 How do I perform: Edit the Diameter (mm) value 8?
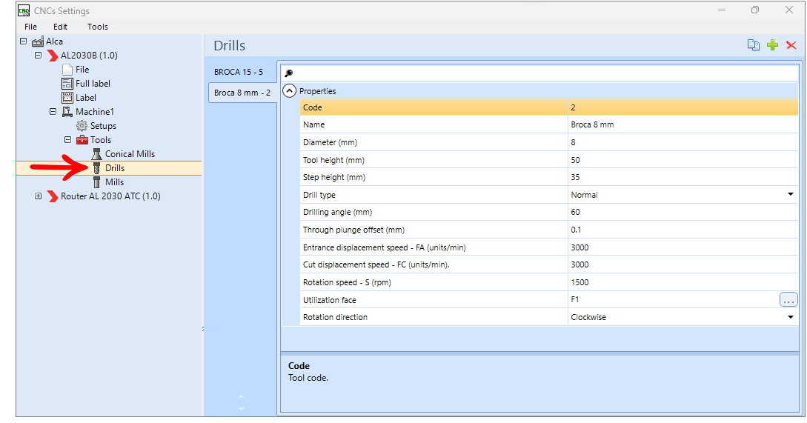[683, 142]
